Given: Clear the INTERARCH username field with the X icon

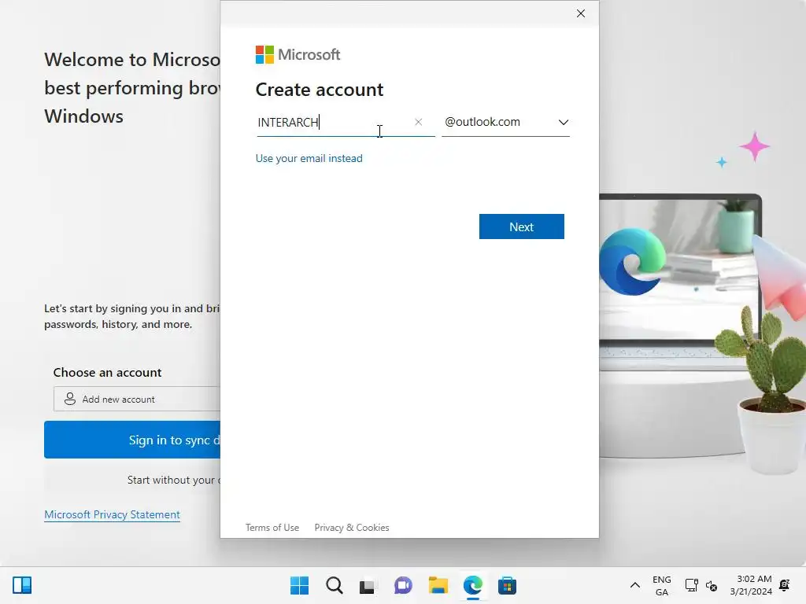Looking at the screenshot, I should pyautogui.click(x=419, y=122).
